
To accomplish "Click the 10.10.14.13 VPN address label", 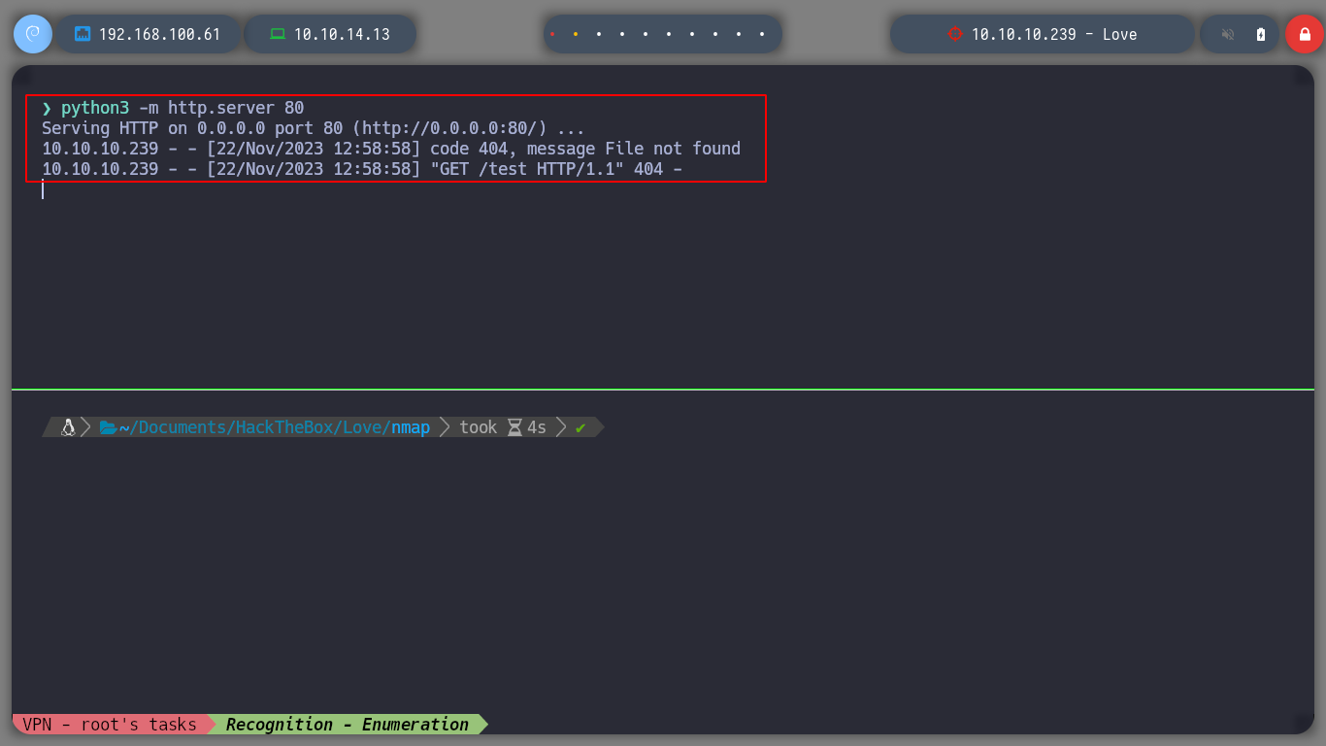I will tap(342, 34).
